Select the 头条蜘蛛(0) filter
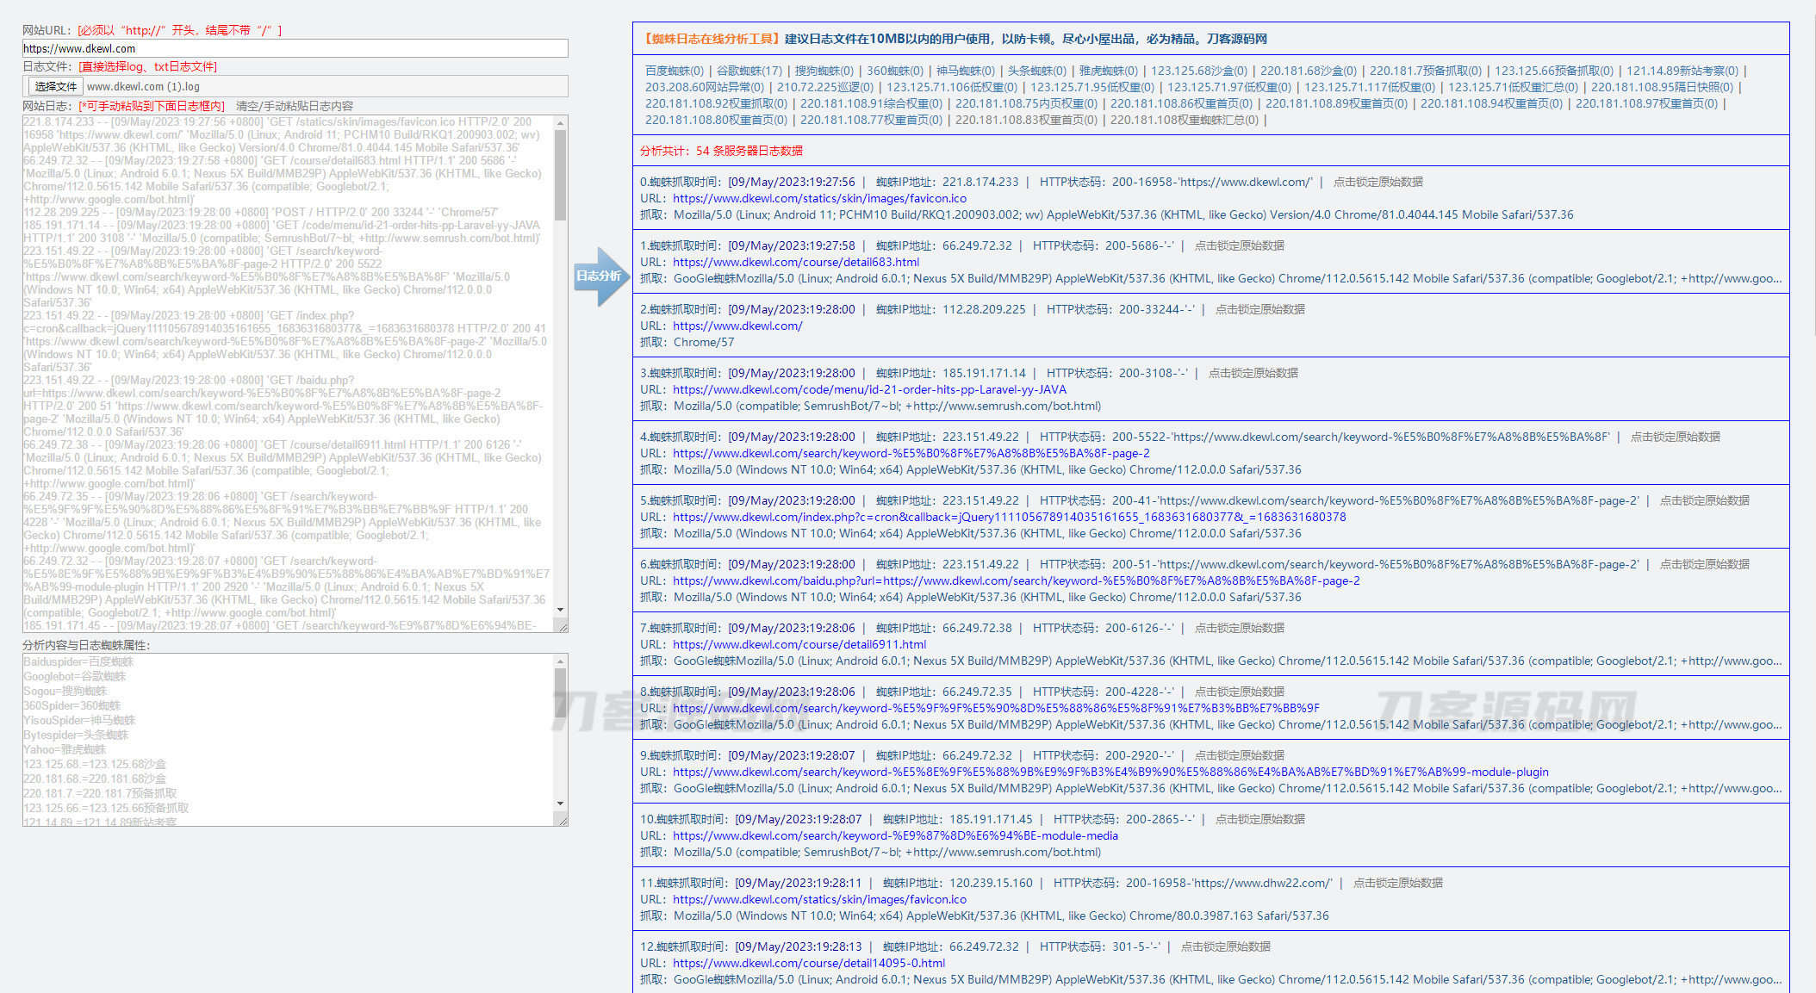The image size is (1816, 993). pyautogui.click(x=1036, y=71)
